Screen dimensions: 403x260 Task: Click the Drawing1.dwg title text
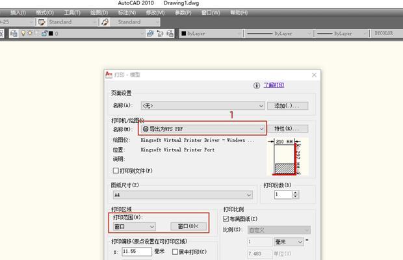click(x=181, y=3)
